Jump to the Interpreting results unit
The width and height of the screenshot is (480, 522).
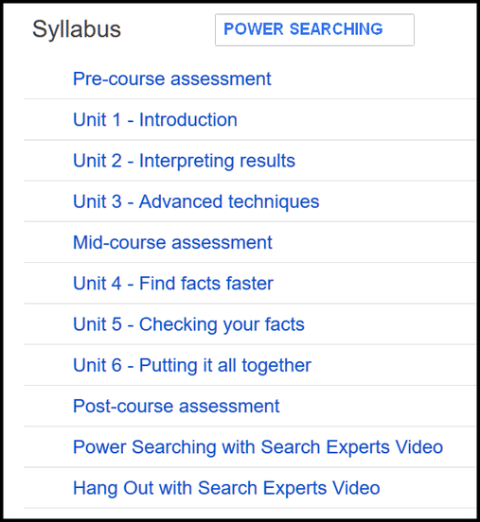coord(184,161)
